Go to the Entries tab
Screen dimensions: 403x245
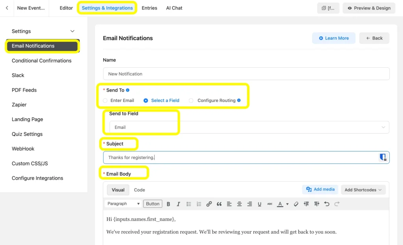pyautogui.click(x=149, y=8)
